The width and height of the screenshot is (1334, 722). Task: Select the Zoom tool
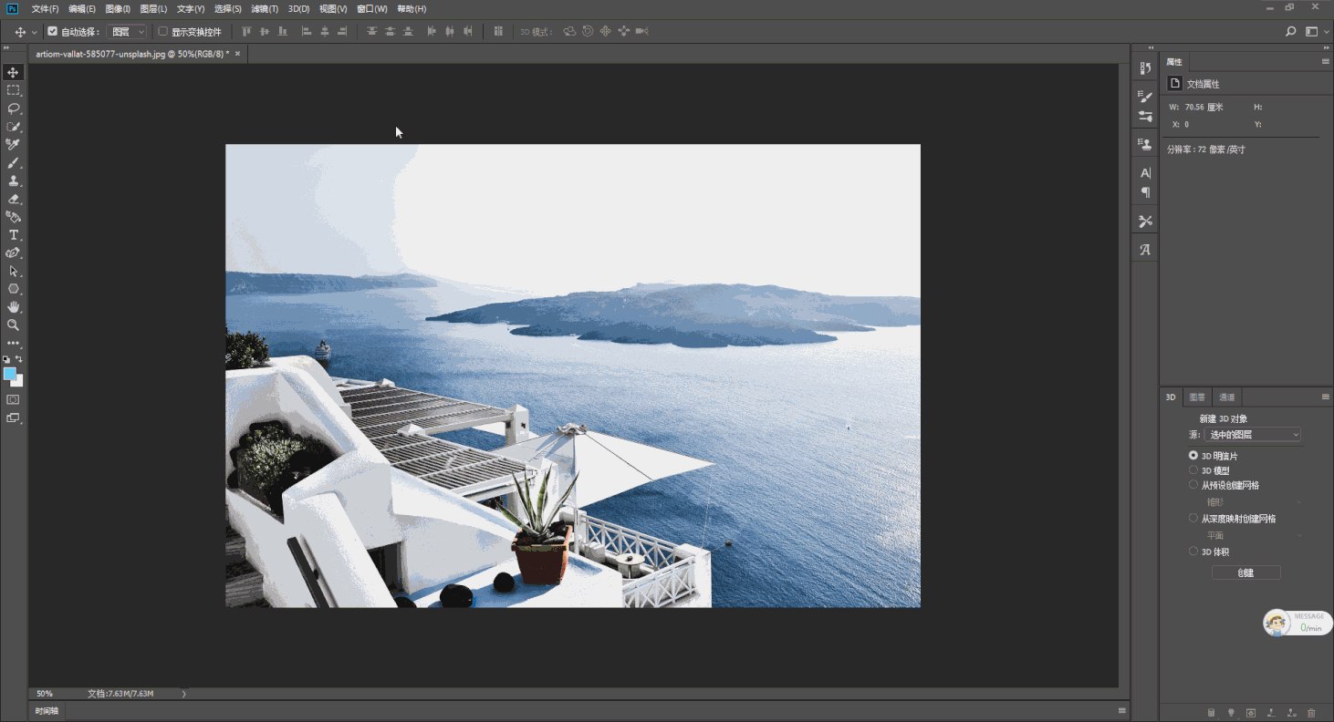click(13, 325)
